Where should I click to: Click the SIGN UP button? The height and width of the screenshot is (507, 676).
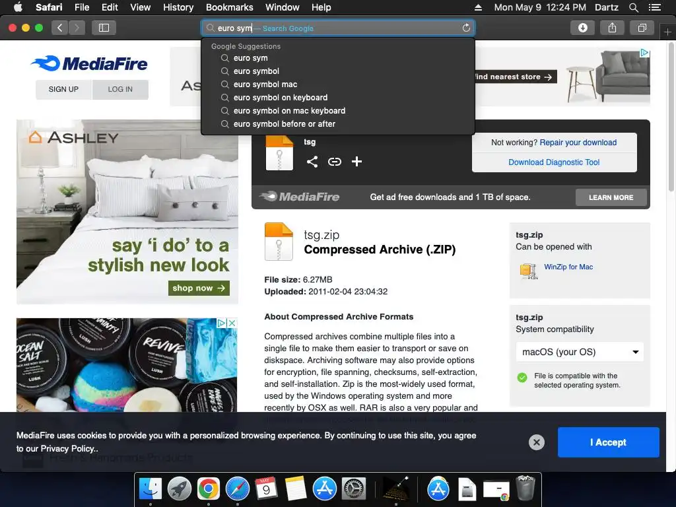pyautogui.click(x=63, y=89)
